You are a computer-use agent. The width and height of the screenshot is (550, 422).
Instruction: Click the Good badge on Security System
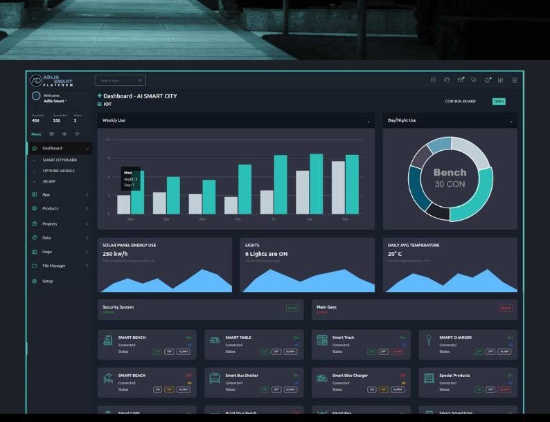pos(292,308)
